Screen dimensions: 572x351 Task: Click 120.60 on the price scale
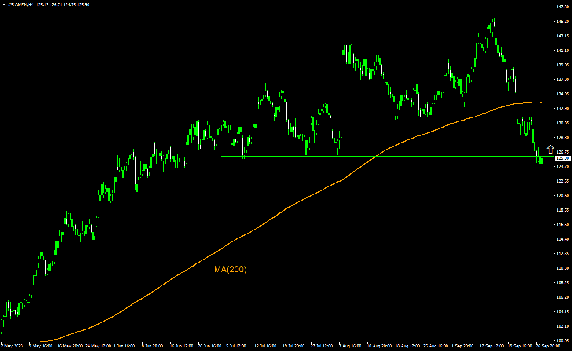563,196
